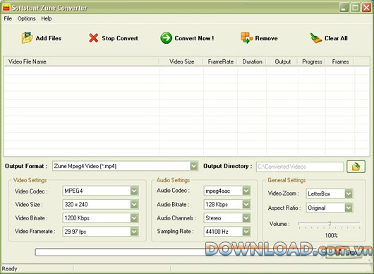Expand the Video Size dropdown
The height and width of the screenshot is (274, 374).
[x=134, y=204]
